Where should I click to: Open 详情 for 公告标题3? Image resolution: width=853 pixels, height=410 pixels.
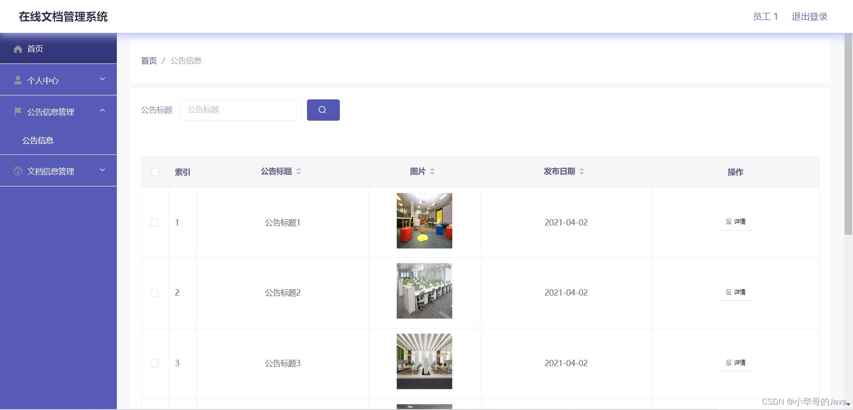point(735,363)
